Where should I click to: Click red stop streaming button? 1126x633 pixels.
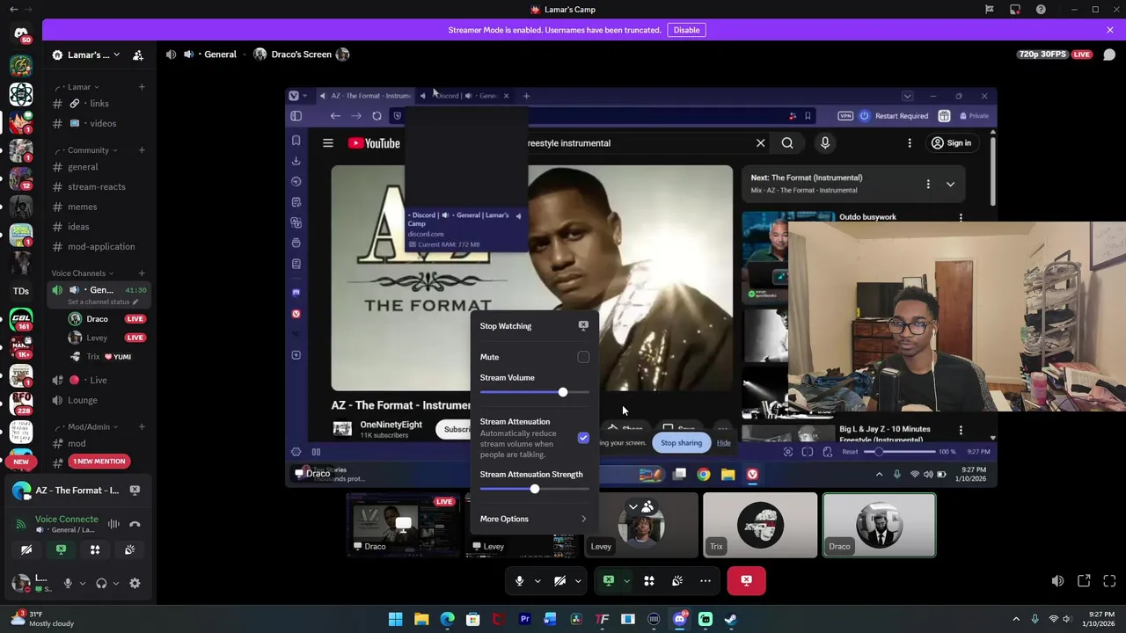(747, 580)
